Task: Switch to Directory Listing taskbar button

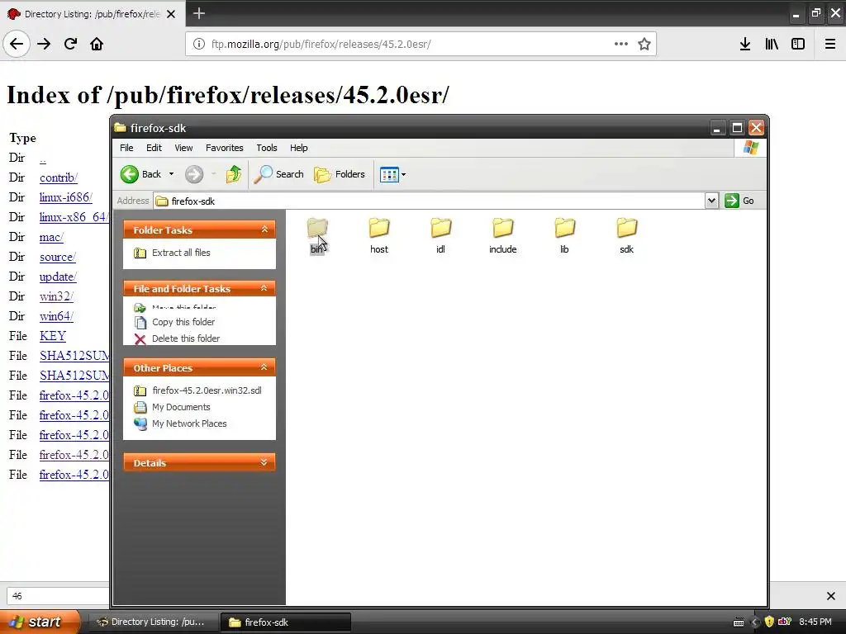Action: pyautogui.click(x=153, y=622)
